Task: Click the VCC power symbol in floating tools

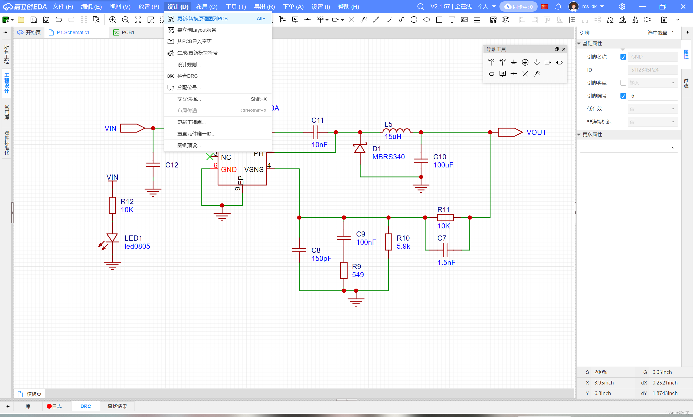Action: tap(491, 62)
